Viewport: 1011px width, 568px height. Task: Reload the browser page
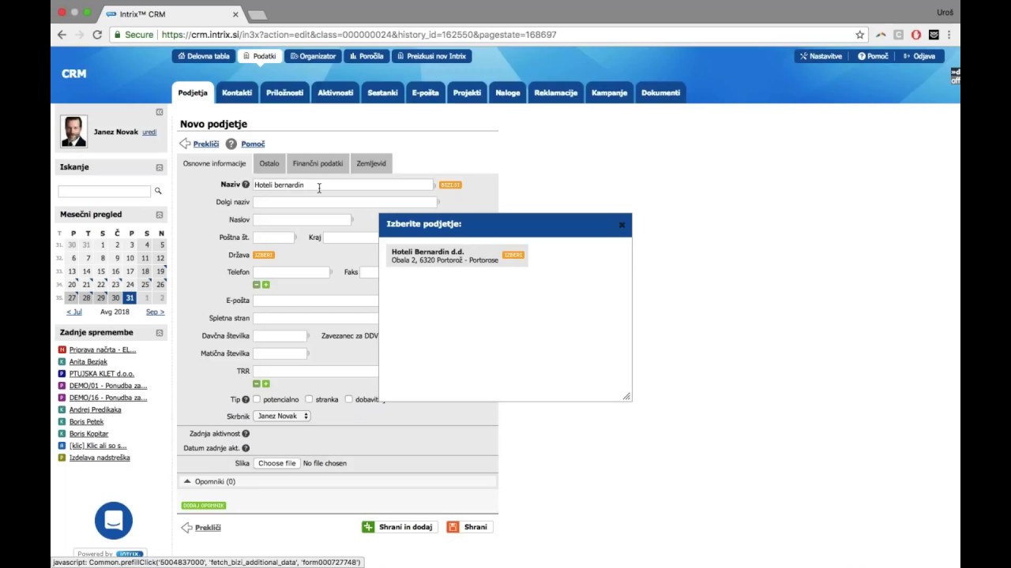coord(97,35)
